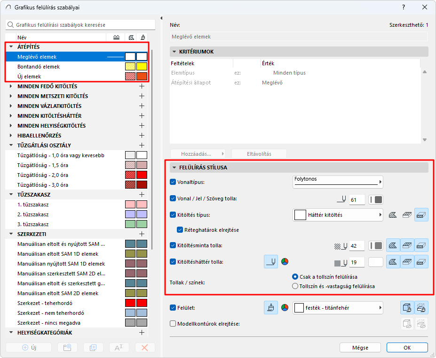
Task: Uncheck Réteghatárok elrejtése checkbox
Action: tap(180, 229)
